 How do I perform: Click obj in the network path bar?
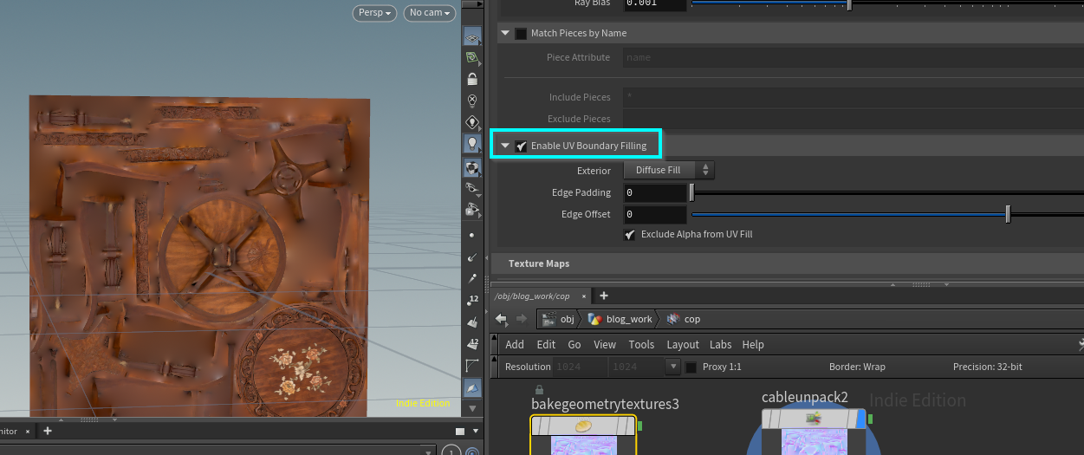[x=560, y=319]
